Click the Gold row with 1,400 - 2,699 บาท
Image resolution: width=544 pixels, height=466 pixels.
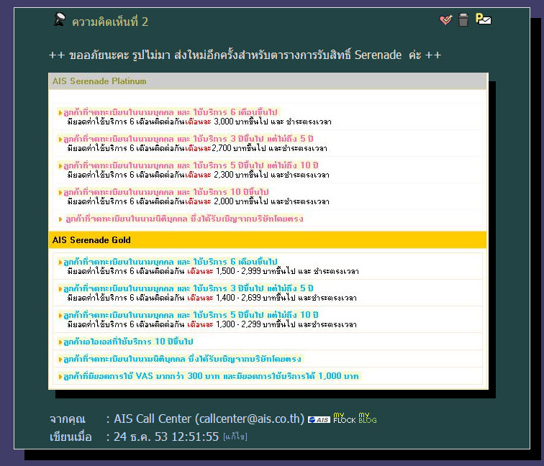(268, 293)
